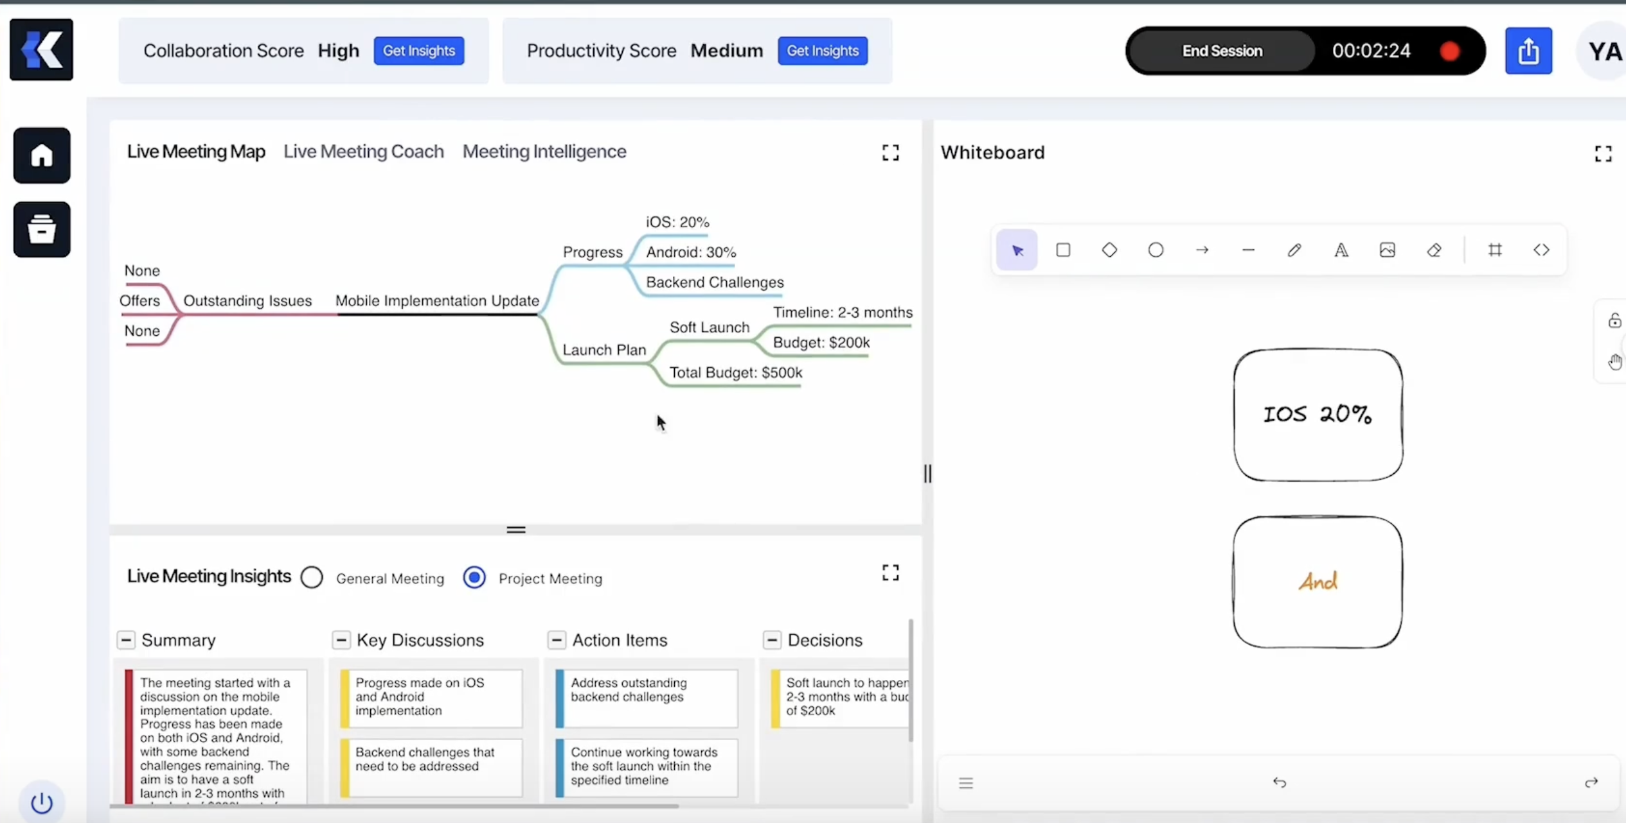Collapse the Summary section
The width and height of the screenshot is (1626, 823).
(126, 639)
